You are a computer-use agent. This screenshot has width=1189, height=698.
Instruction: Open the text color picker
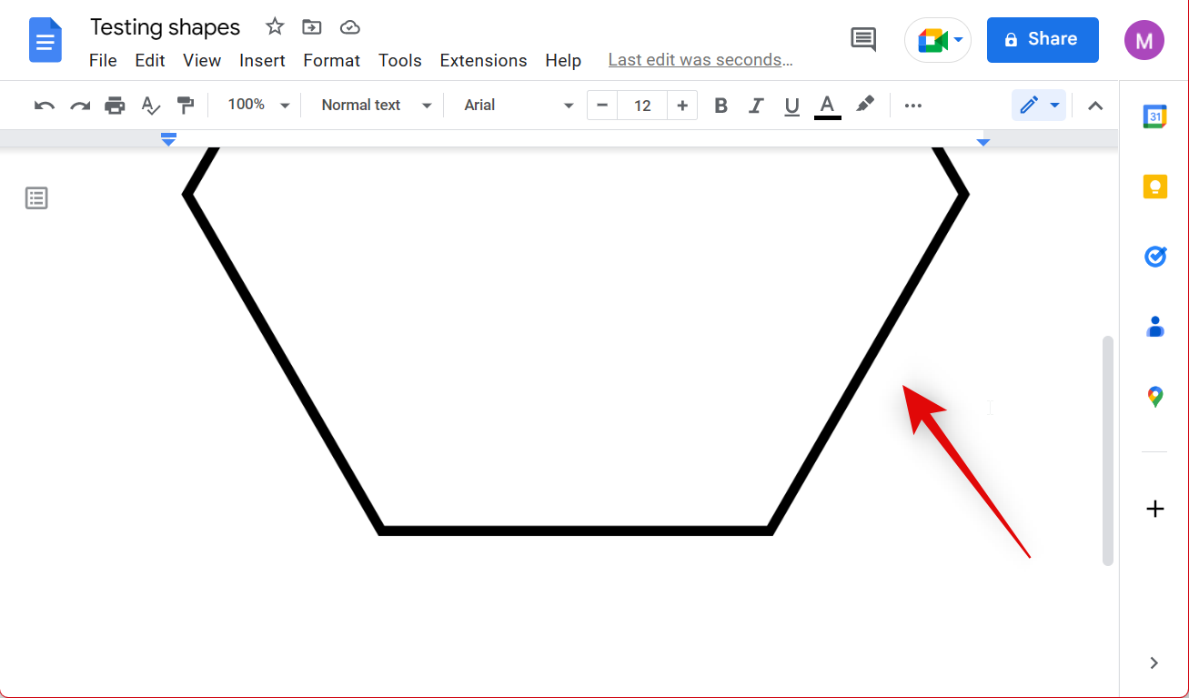(827, 106)
